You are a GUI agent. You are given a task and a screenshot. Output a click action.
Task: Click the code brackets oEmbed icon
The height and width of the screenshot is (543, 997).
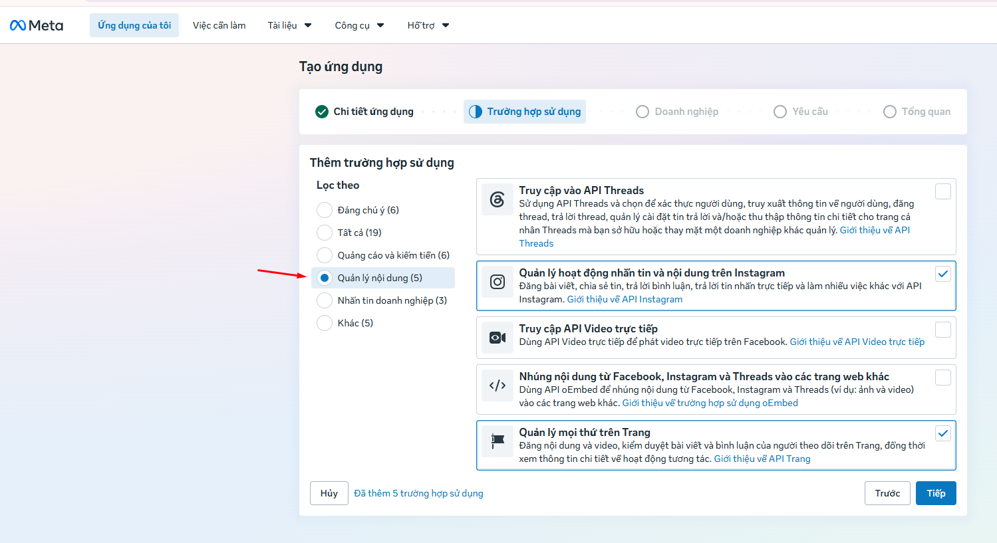(x=498, y=385)
